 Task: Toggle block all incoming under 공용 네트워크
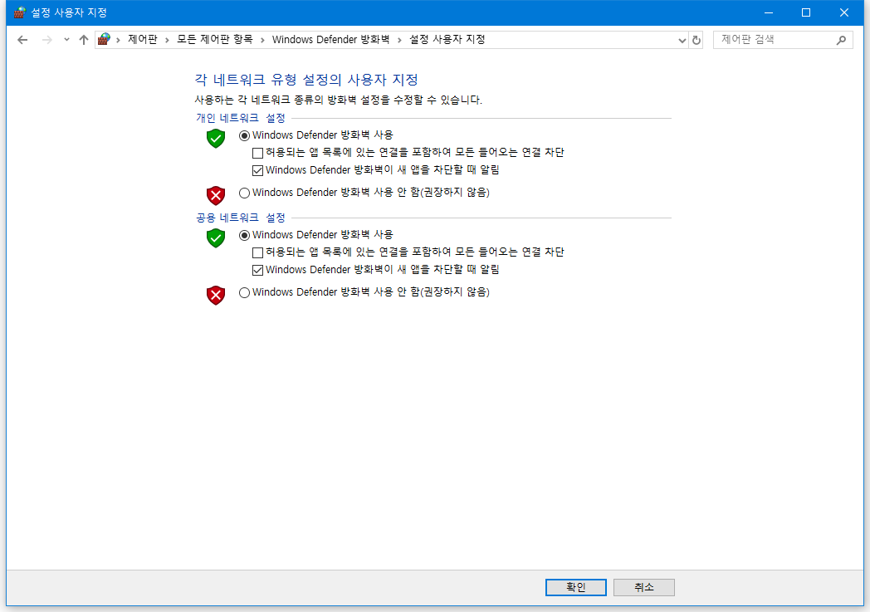click(x=257, y=252)
